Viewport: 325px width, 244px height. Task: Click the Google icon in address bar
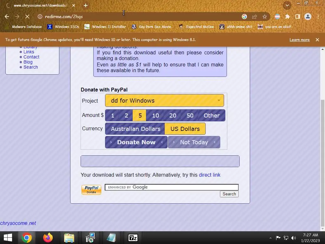coord(244,17)
